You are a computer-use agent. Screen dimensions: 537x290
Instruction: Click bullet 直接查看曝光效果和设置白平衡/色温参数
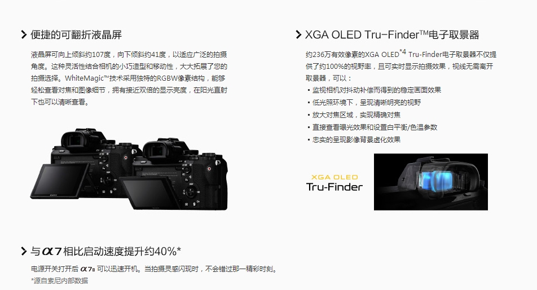[x=372, y=127]
